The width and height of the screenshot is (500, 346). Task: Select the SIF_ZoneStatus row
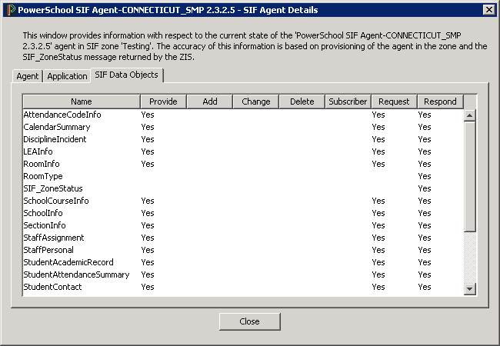pos(53,188)
